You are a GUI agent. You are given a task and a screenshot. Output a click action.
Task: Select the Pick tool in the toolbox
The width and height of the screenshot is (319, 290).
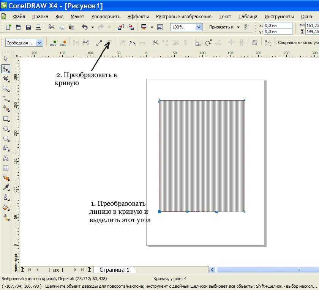[x=6, y=59]
